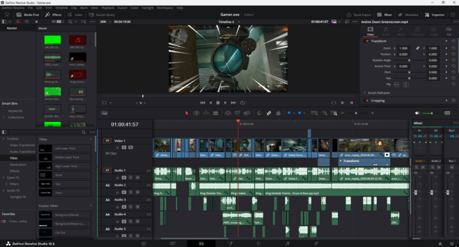459x247 pixels.
Task: Toggle loop playback icon
Action: (242, 103)
